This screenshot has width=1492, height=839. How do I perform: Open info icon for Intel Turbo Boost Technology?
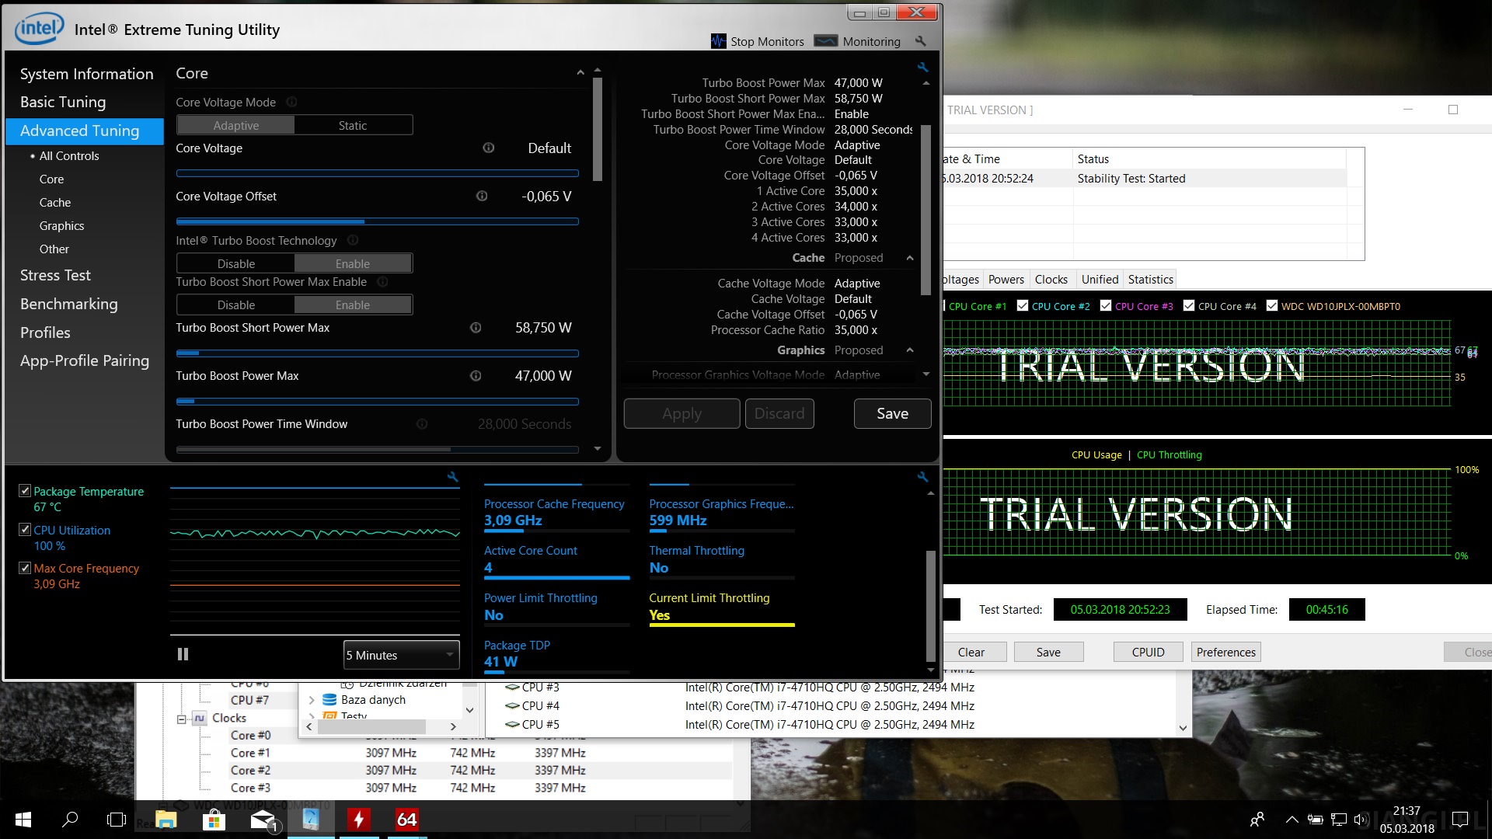(x=353, y=240)
